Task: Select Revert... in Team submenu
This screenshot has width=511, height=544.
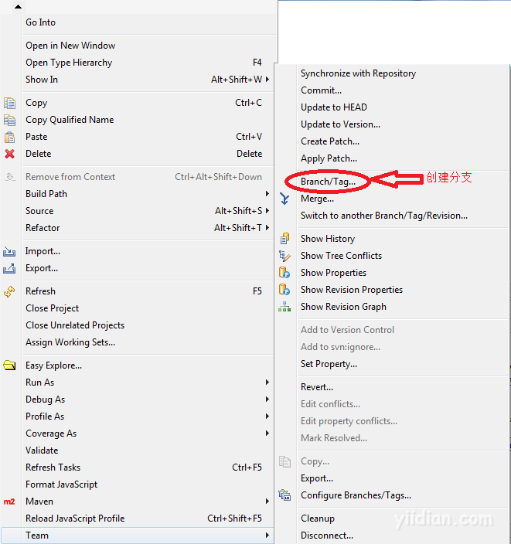Action: pos(317,387)
